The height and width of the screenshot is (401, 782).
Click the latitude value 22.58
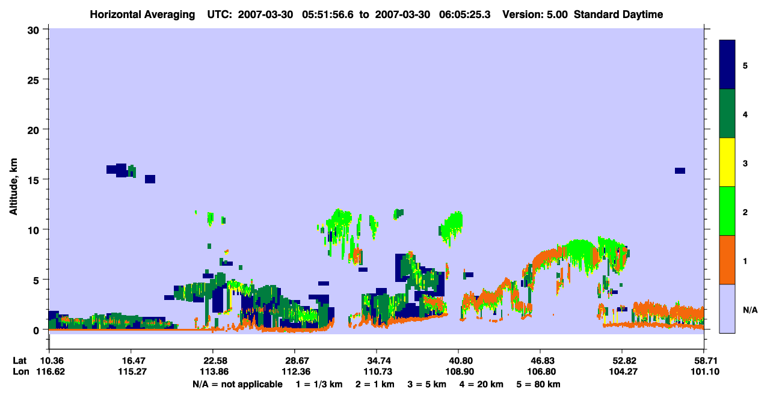point(213,361)
